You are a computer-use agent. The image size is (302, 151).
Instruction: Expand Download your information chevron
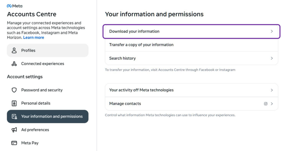pos(272,31)
